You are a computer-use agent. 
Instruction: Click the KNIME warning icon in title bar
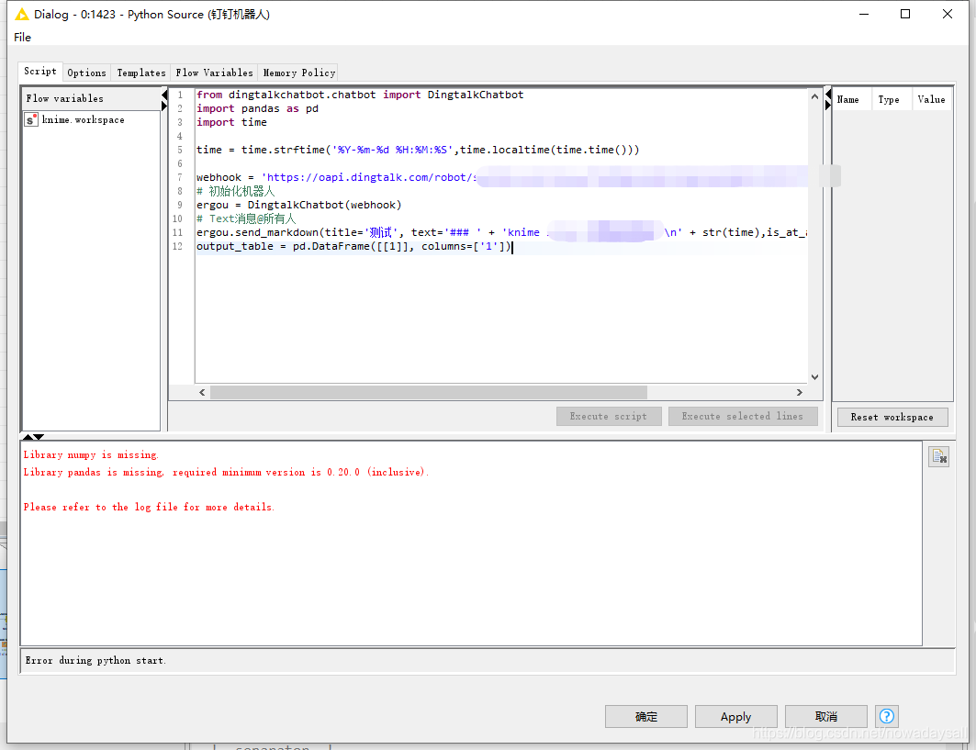pyautogui.click(x=22, y=14)
